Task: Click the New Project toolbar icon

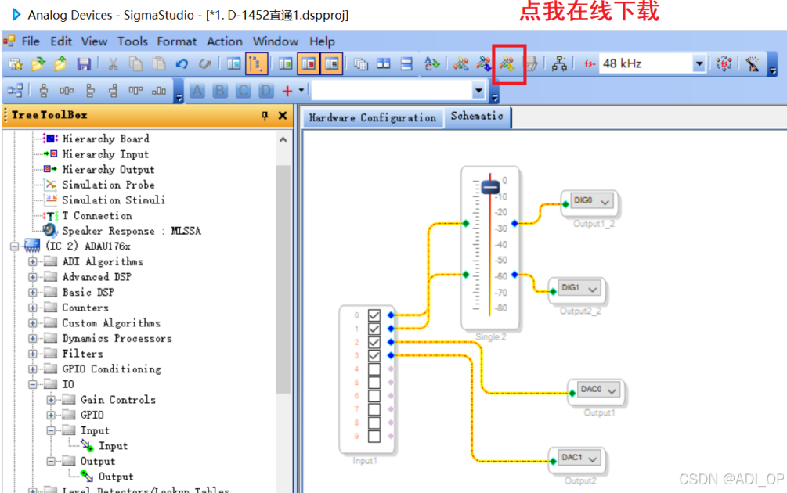Action: (x=16, y=63)
